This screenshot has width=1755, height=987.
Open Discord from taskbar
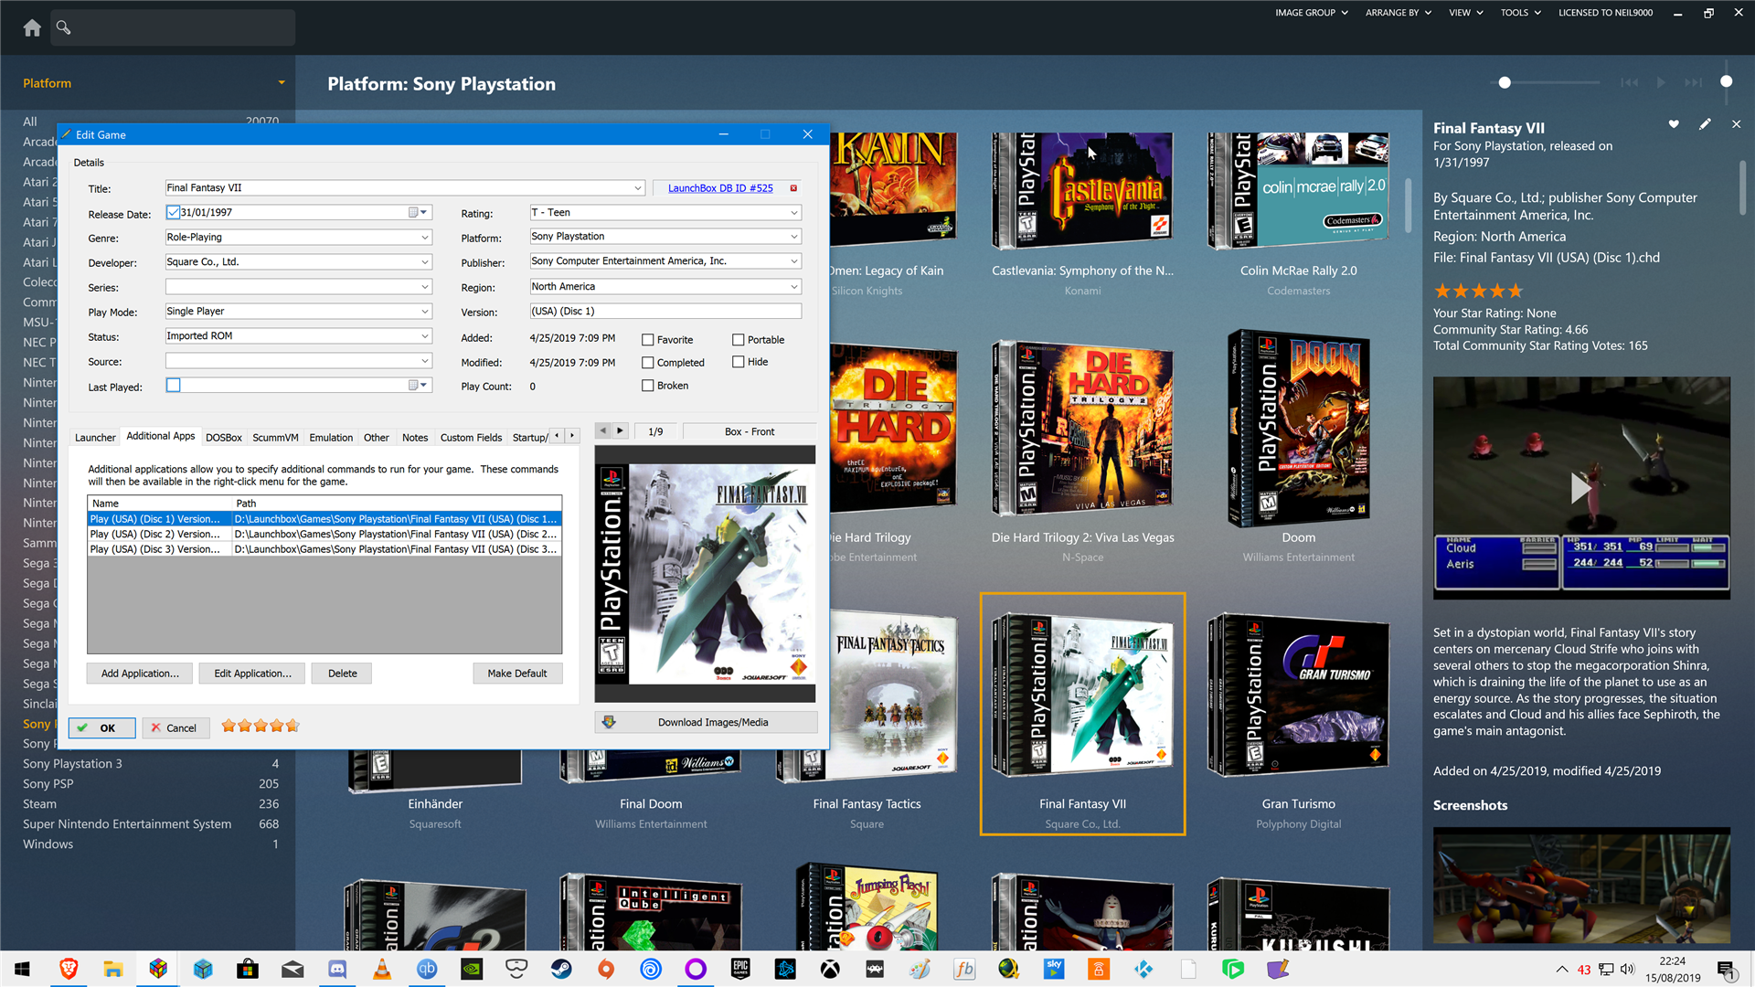click(337, 969)
